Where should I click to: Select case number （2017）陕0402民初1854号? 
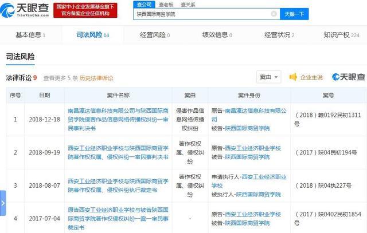pyautogui.click(x=327, y=219)
